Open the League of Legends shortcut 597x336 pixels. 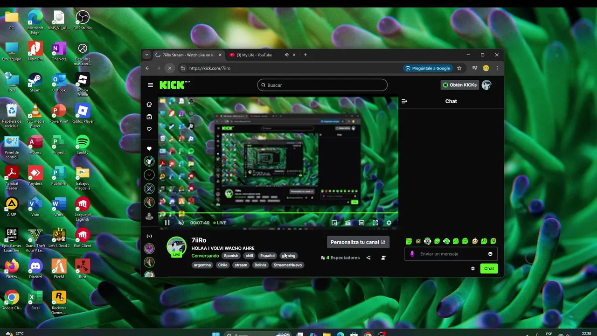tap(83, 209)
